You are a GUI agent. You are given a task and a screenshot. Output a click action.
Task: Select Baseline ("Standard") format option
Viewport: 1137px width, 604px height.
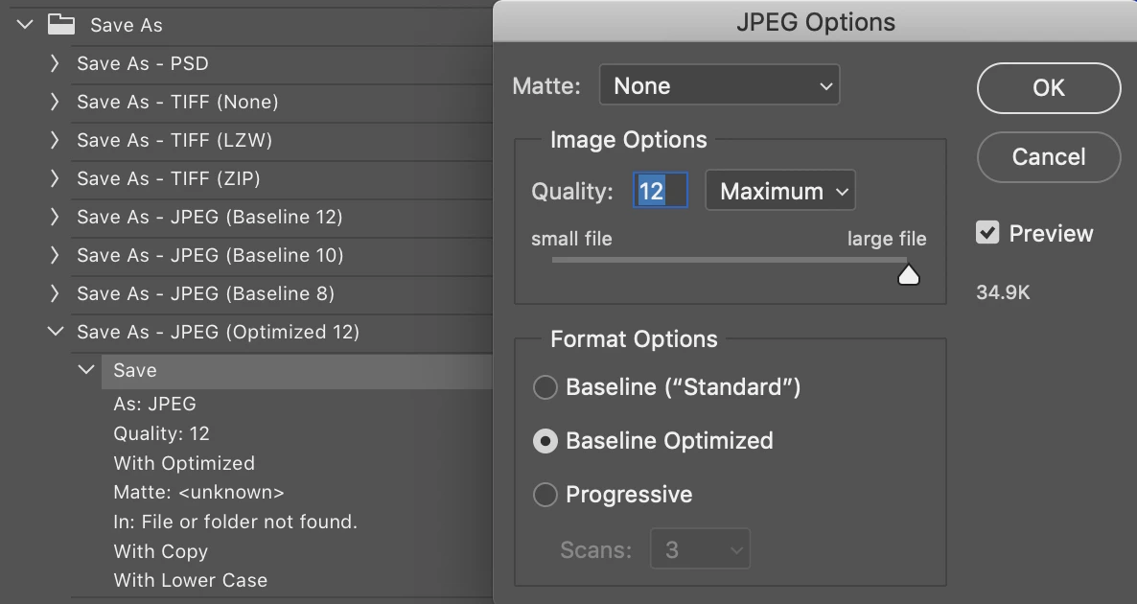545,387
